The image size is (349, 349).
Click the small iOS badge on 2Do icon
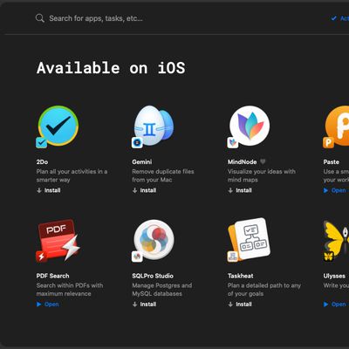(x=41, y=142)
